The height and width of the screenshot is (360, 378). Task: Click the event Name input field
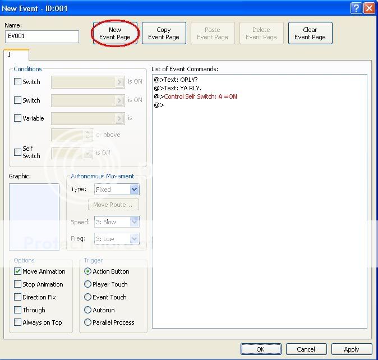point(42,36)
